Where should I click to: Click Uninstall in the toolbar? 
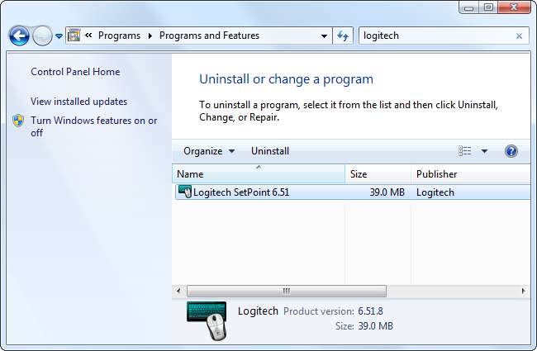270,151
